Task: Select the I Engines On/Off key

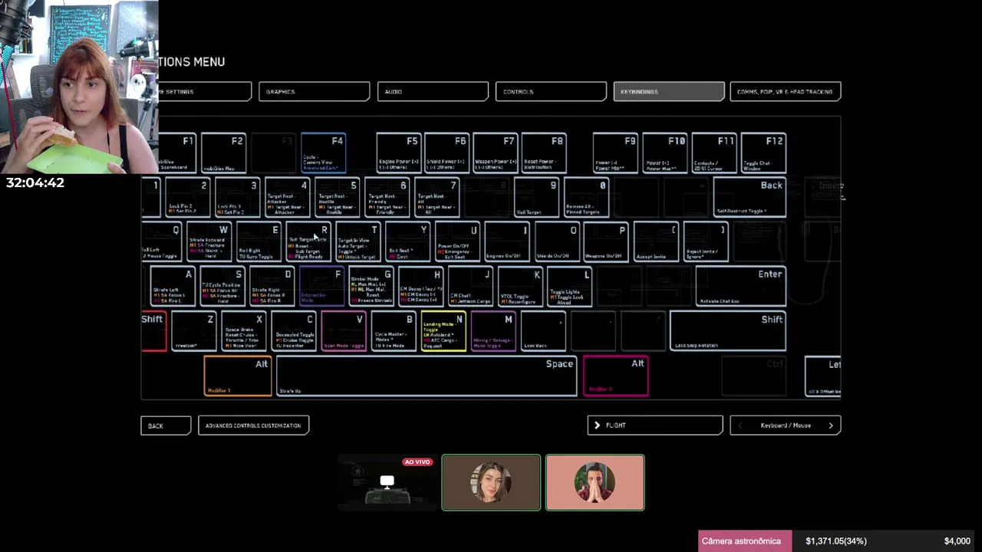Action: pyautogui.click(x=507, y=242)
